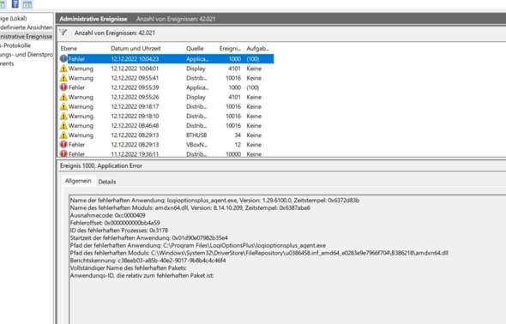This screenshot has height=324, width=506.
Task: Toggle the action pane toolbar icon
Action: (x=27, y=4)
